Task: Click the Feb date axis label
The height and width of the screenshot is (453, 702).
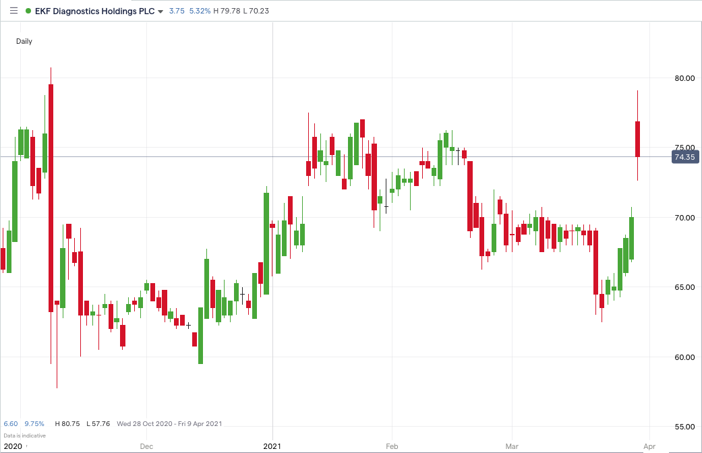Action: (392, 446)
